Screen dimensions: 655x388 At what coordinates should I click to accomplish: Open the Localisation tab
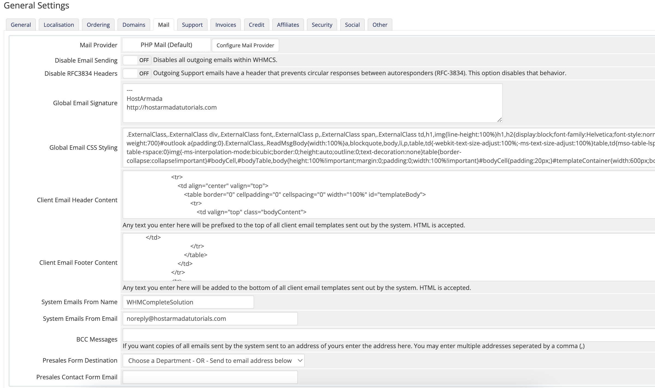(59, 25)
